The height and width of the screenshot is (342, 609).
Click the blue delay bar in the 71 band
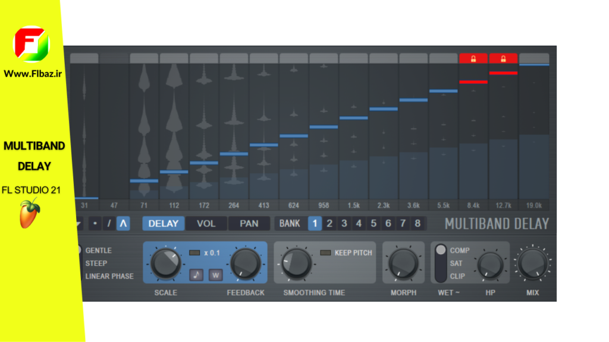click(144, 180)
